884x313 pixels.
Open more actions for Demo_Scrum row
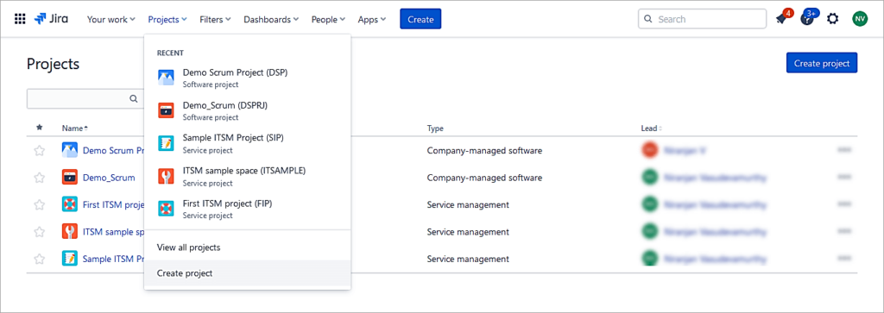point(844,178)
